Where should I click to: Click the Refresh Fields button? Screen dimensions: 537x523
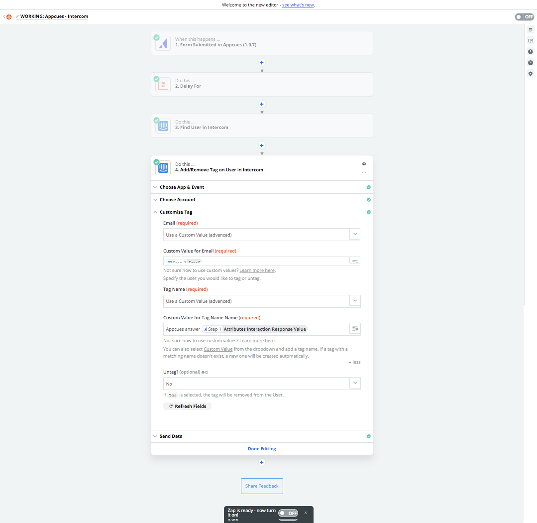(x=187, y=406)
